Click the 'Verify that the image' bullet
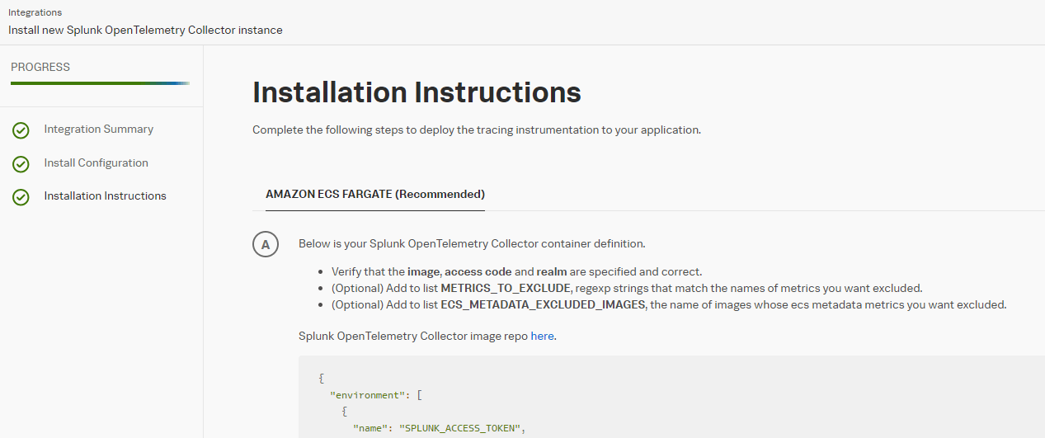This screenshot has height=438, width=1045. [516, 271]
